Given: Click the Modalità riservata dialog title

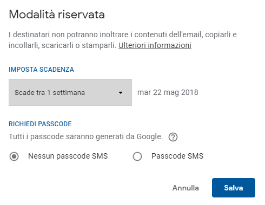Looking at the screenshot, I should pos(57,15).
